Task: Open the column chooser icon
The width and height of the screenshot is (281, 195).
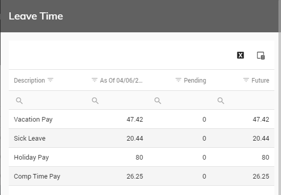Action: (x=261, y=55)
